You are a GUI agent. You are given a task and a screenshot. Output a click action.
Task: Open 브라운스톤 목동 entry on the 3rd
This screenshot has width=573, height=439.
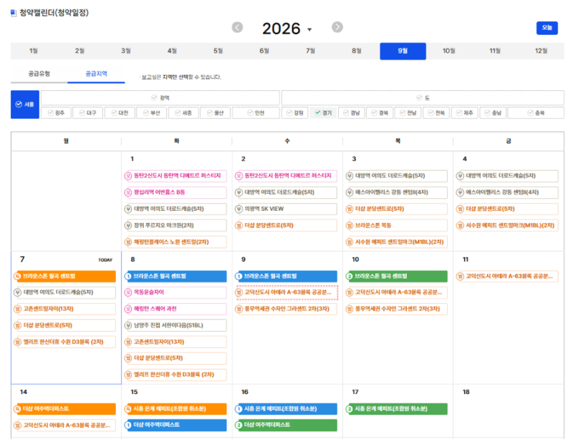tap(397, 225)
